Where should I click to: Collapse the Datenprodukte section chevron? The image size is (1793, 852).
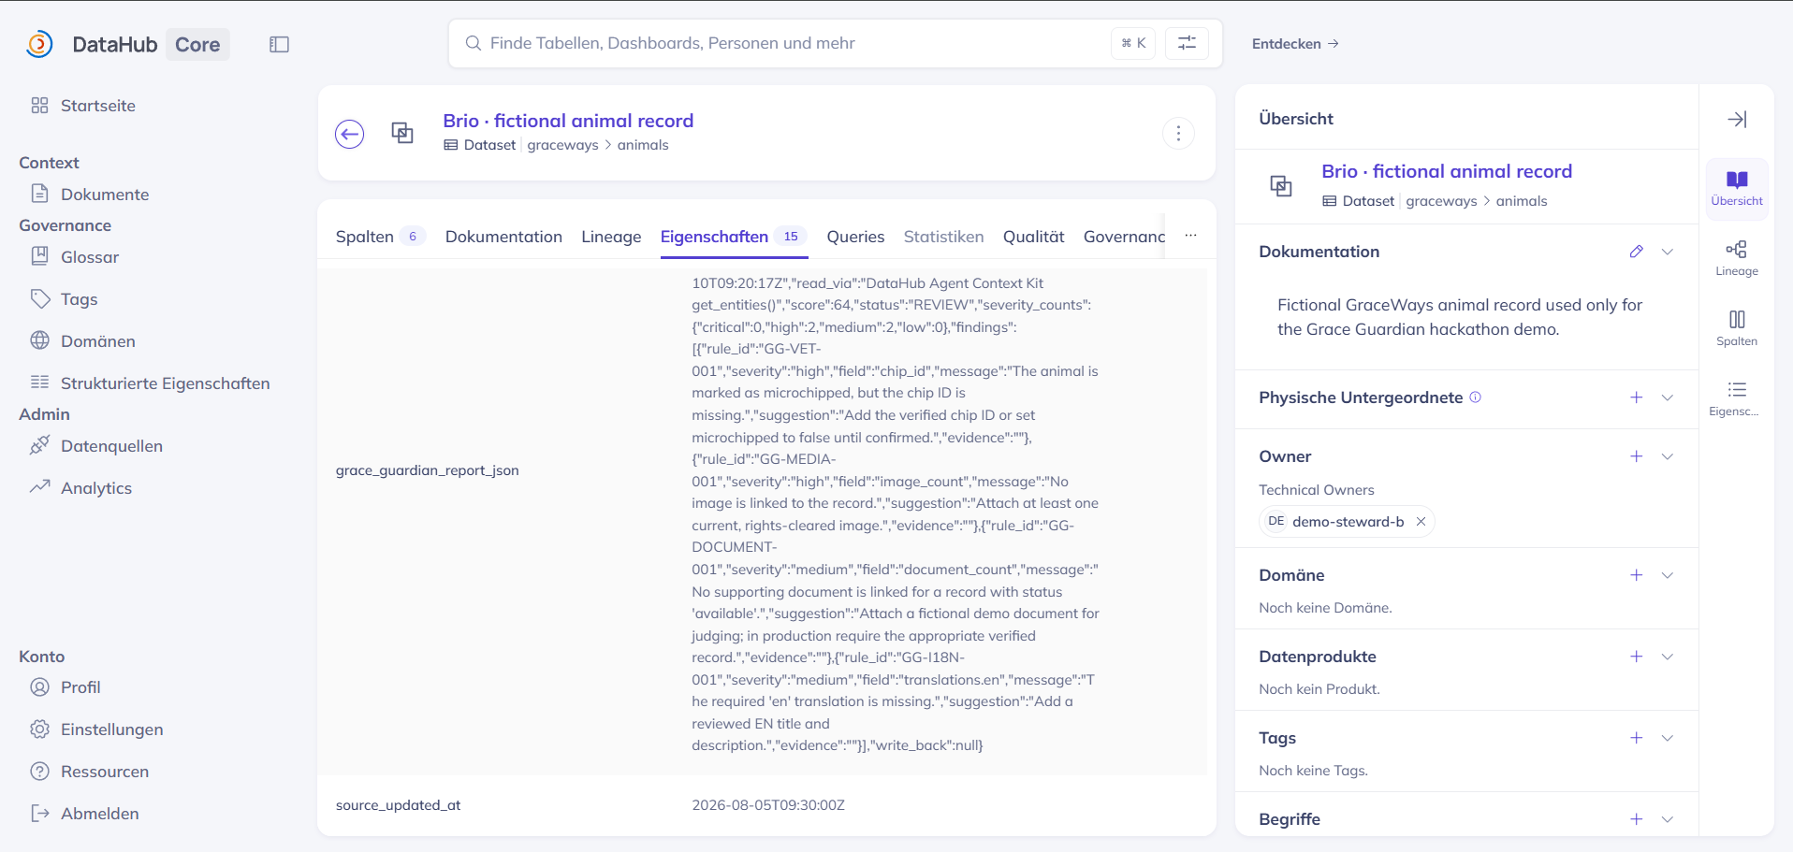point(1667,657)
